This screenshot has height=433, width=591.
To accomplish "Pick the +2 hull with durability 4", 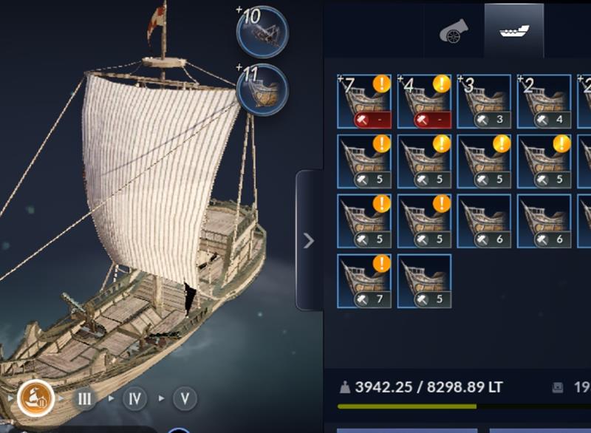I will (544, 102).
